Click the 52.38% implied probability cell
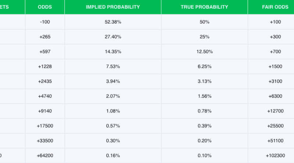The image size is (294, 163). point(112,22)
